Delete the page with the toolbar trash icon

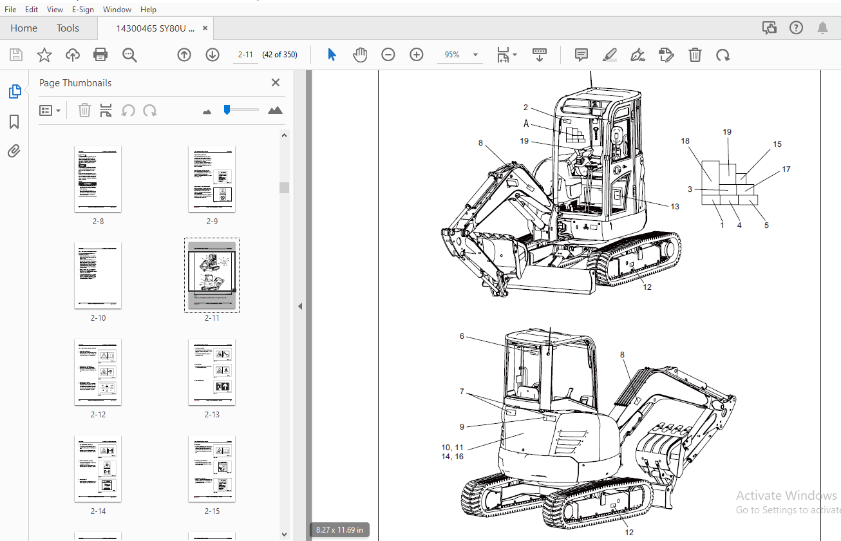695,55
